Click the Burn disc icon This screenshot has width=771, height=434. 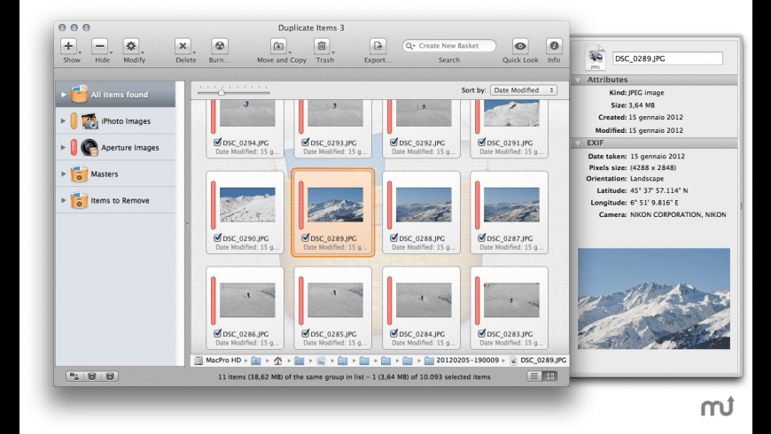coord(219,46)
